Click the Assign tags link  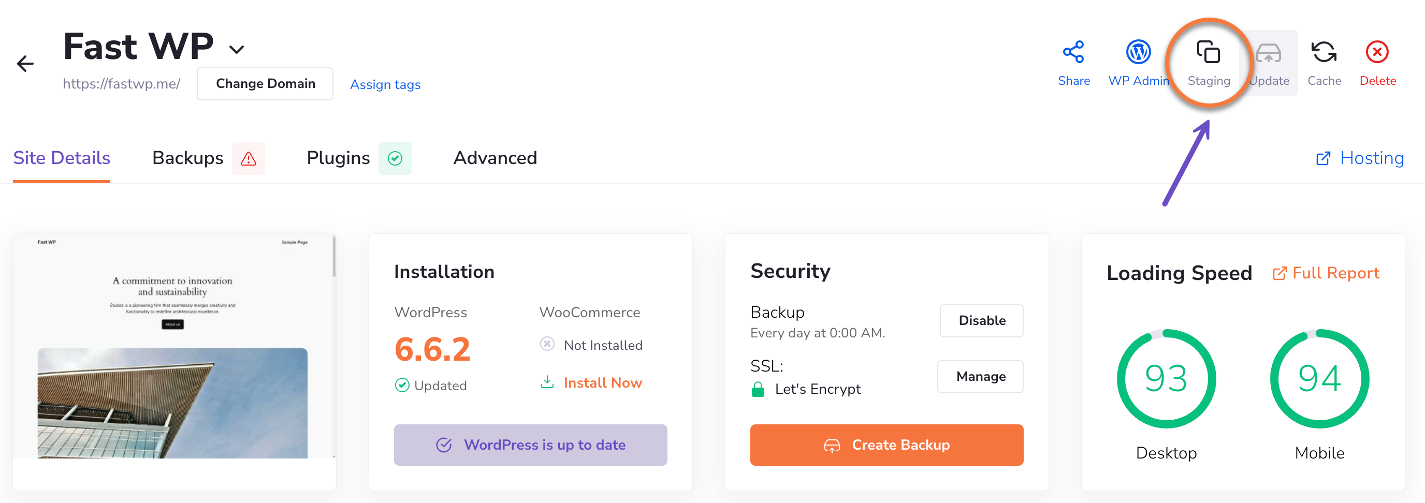(x=385, y=84)
